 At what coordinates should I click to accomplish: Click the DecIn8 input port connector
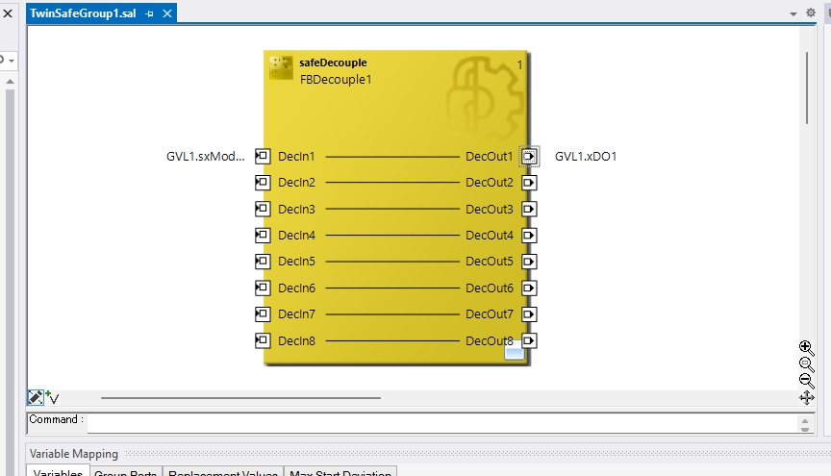(x=263, y=340)
